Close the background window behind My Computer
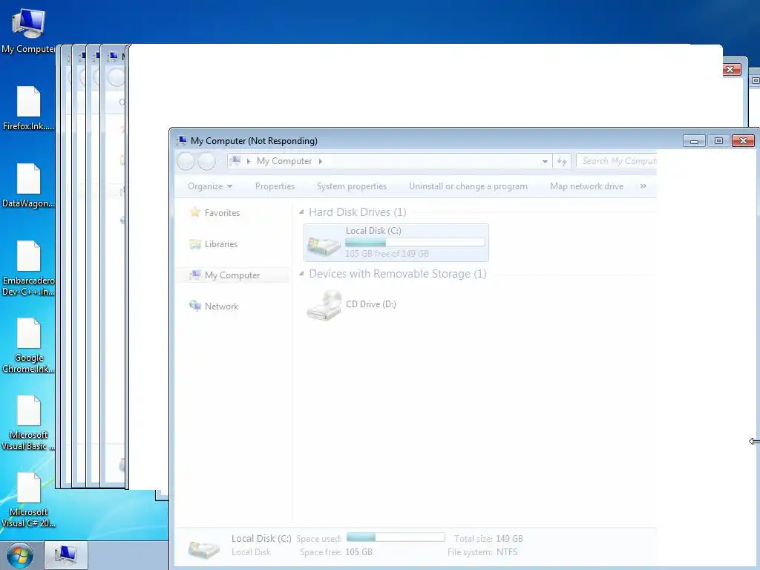This screenshot has width=760, height=570. 731,69
